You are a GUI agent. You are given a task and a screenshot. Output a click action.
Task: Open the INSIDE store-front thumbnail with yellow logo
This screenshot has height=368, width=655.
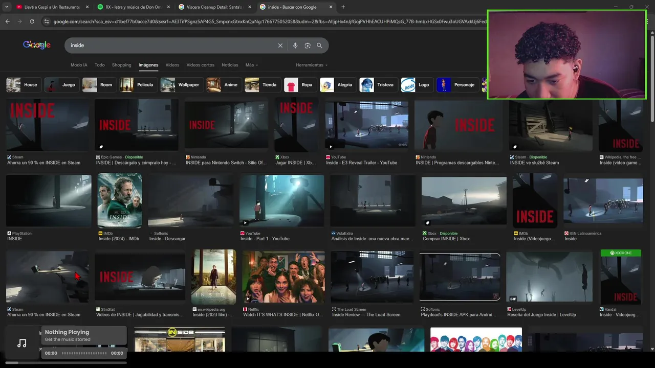coord(179,339)
